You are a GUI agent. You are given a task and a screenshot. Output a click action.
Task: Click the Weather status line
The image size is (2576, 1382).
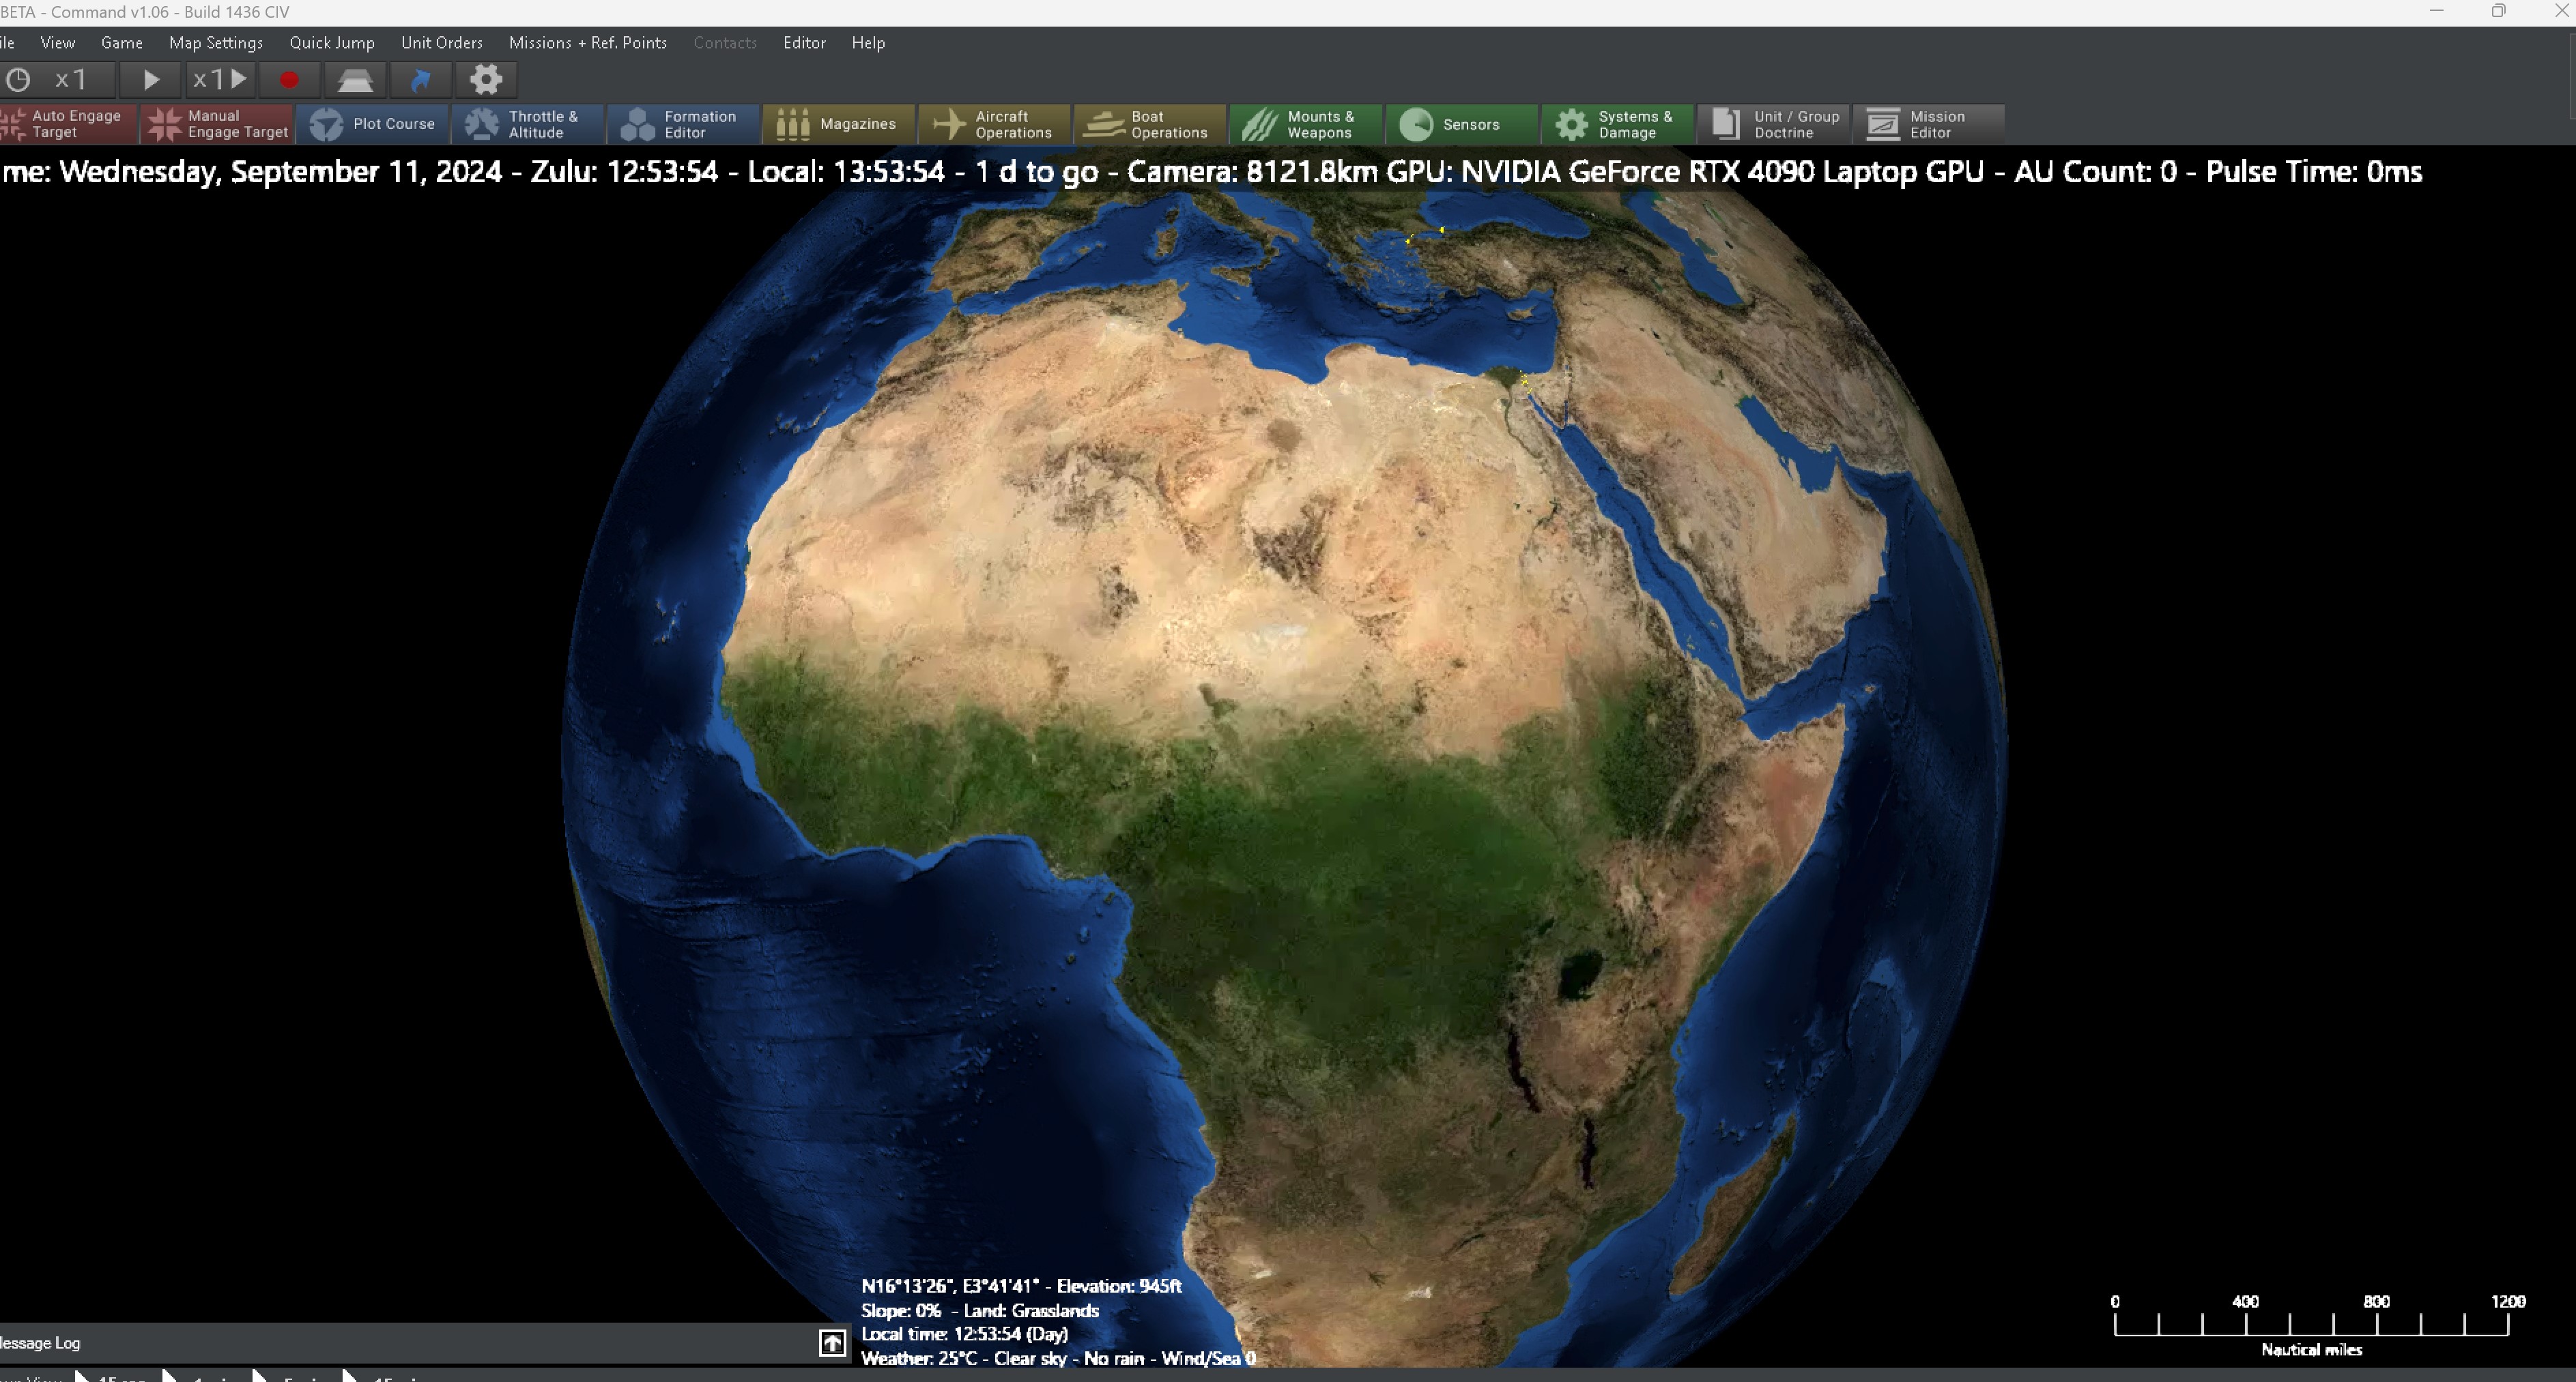[1058, 1359]
